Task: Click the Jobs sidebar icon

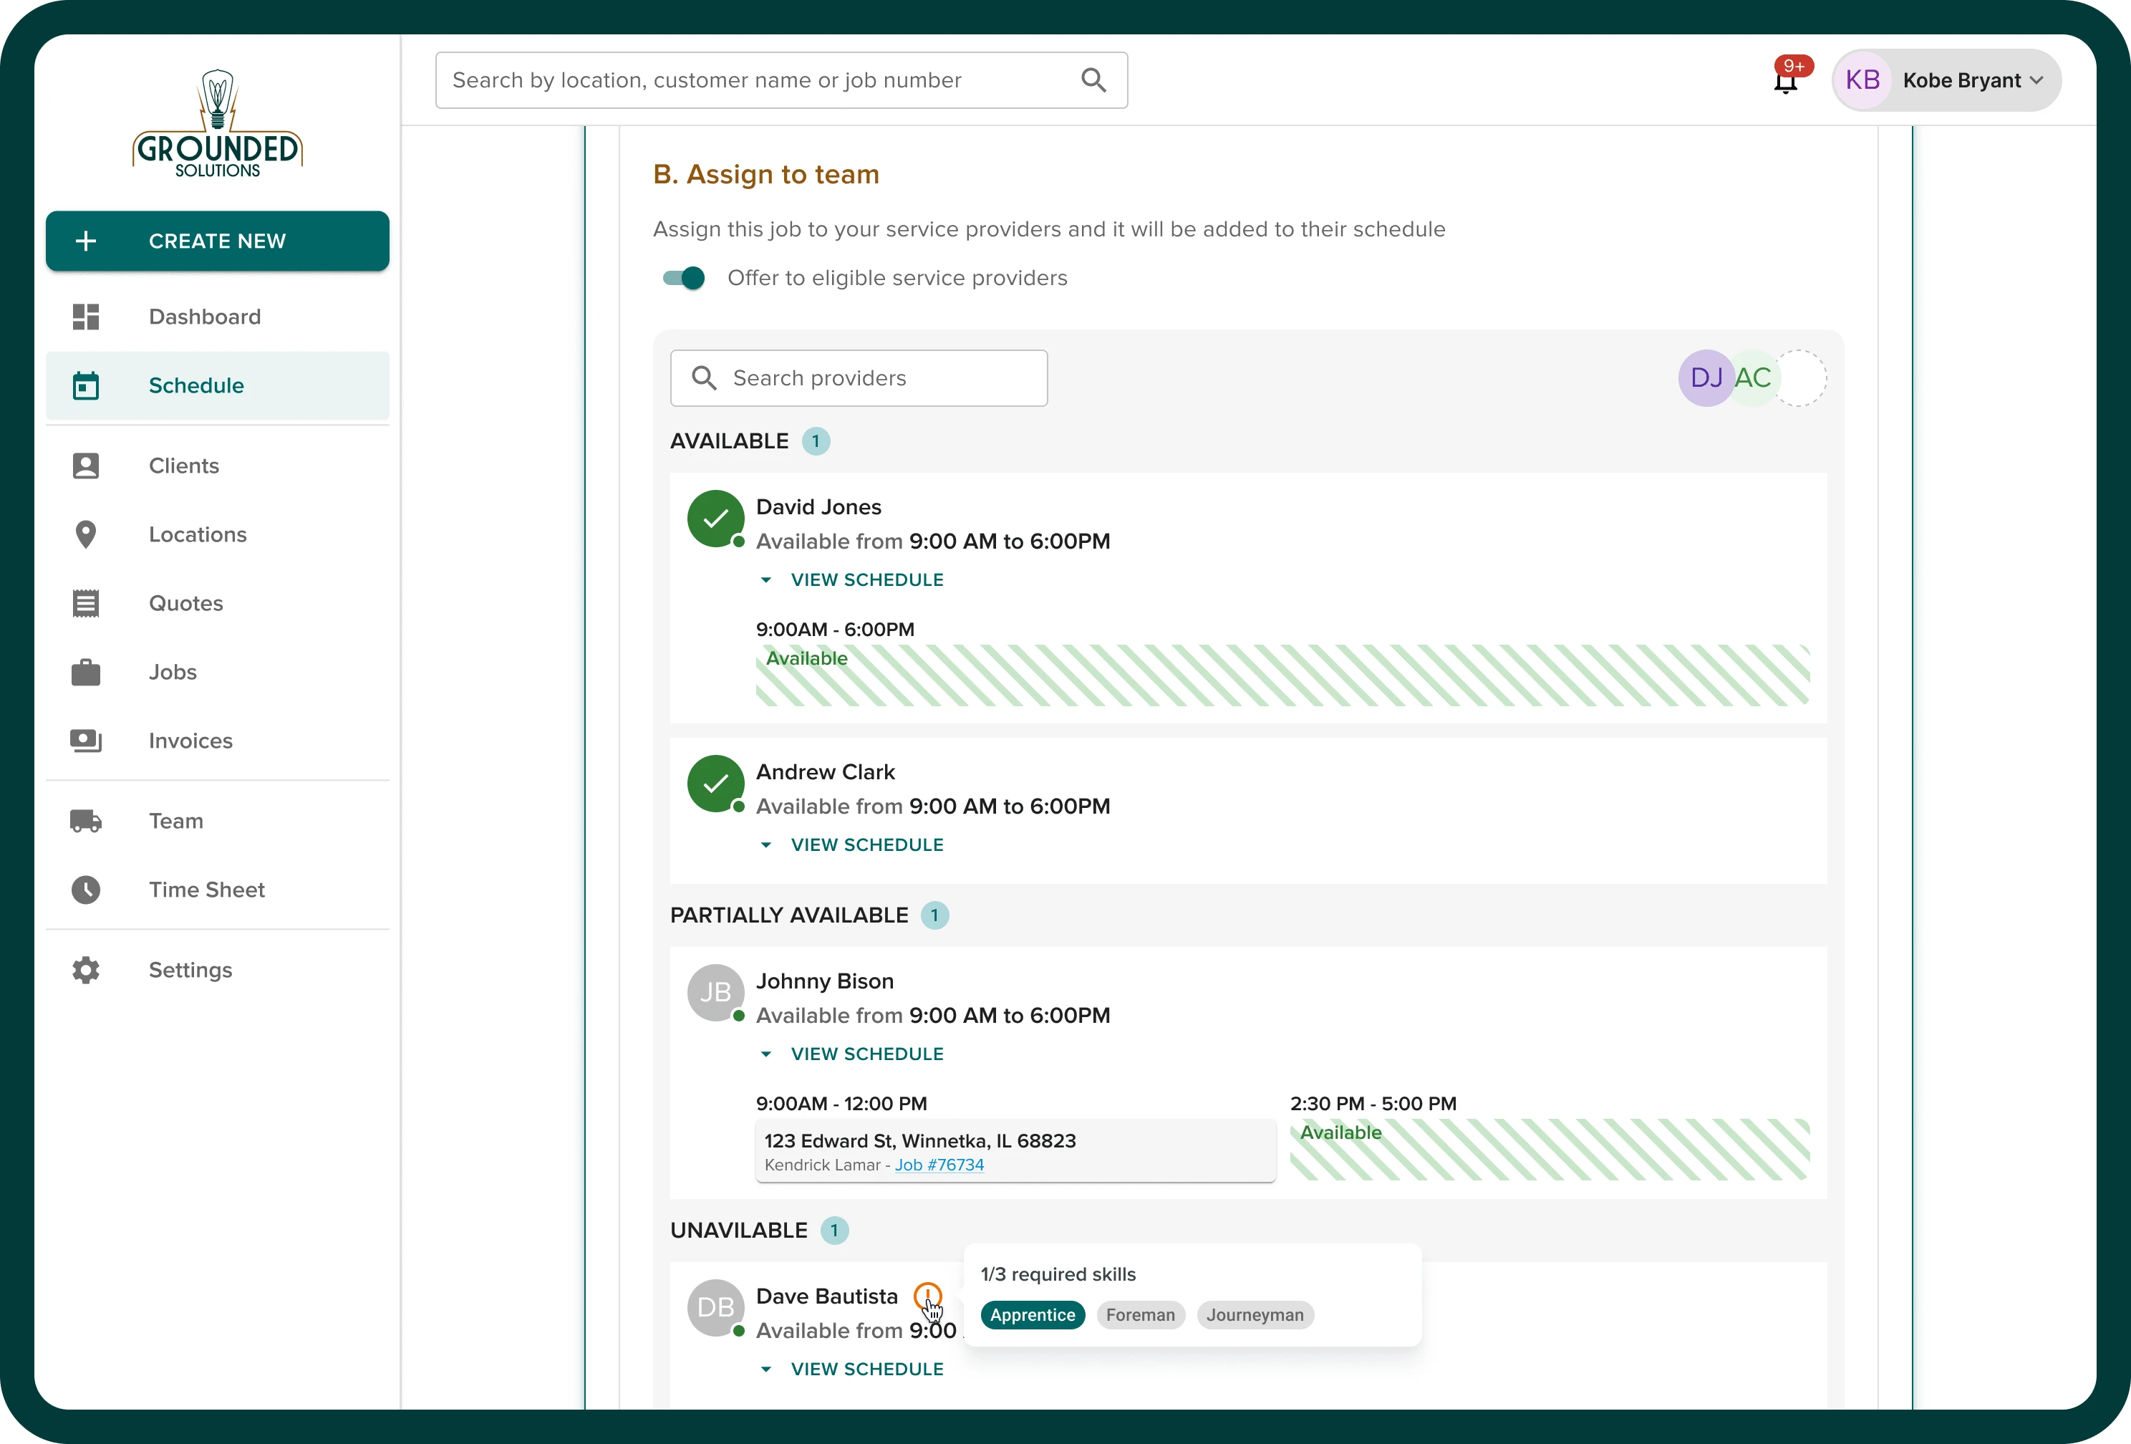Action: (85, 670)
